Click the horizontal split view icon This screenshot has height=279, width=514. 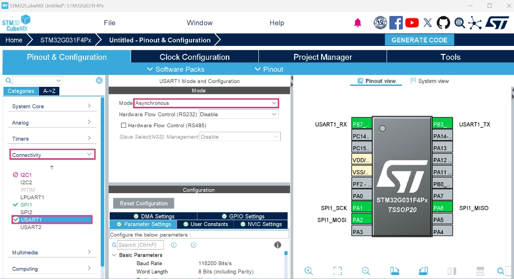click(x=480, y=271)
